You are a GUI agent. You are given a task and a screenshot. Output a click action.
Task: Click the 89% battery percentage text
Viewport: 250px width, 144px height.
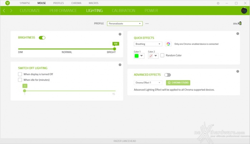point(235,24)
